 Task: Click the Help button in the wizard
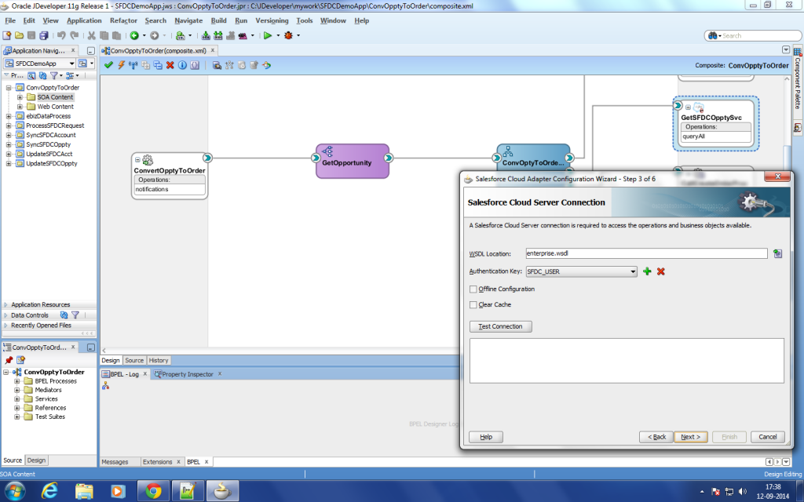pyautogui.click(x=486, y=437)
